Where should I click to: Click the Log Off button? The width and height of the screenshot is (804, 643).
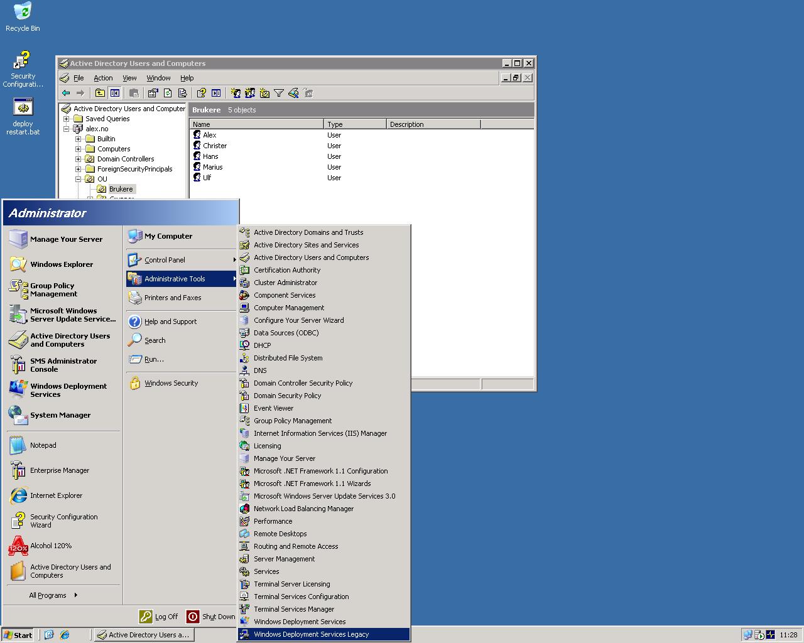(159, 617)
